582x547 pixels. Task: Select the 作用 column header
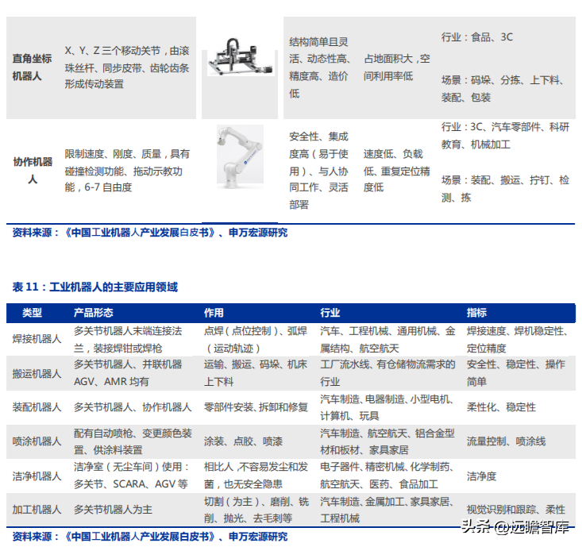214,314
